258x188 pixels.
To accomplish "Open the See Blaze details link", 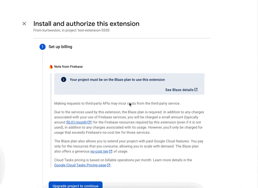I will coord(179,90).
